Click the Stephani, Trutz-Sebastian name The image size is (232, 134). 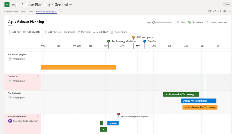[26, 121]
